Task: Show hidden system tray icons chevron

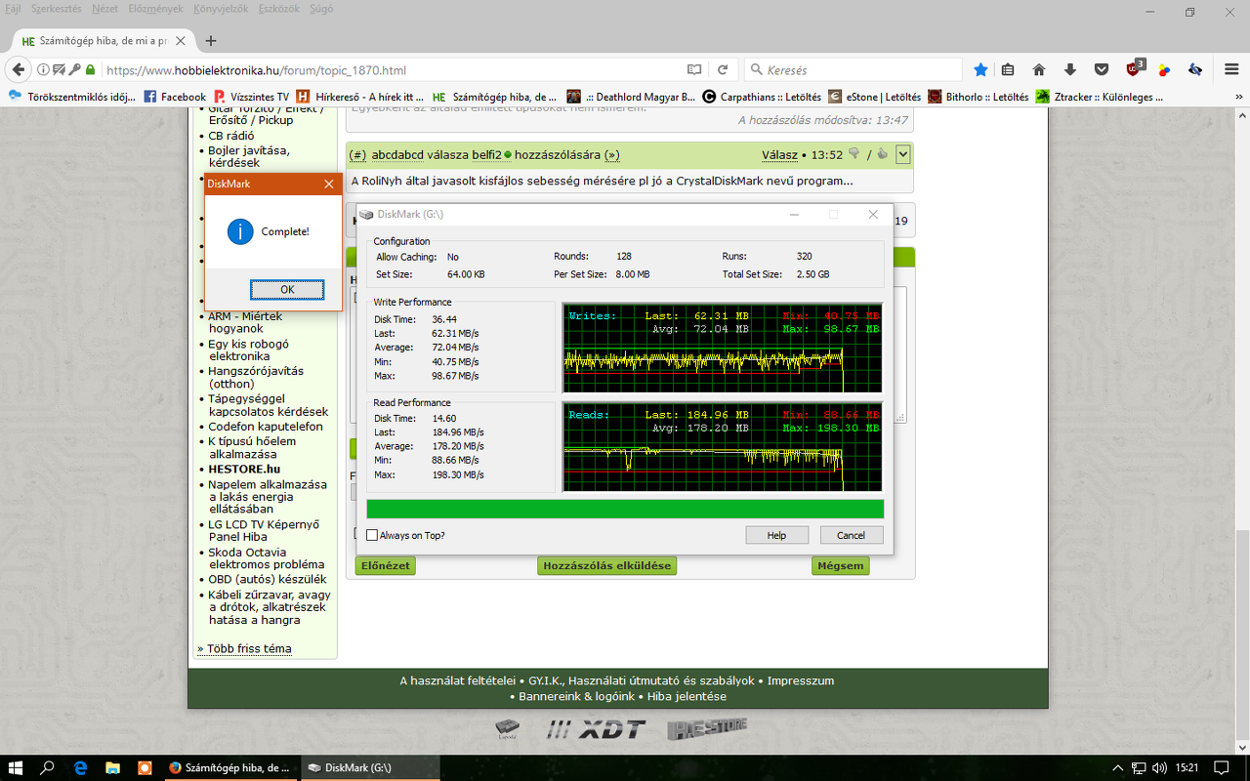Action: (x=1118, y=768)
